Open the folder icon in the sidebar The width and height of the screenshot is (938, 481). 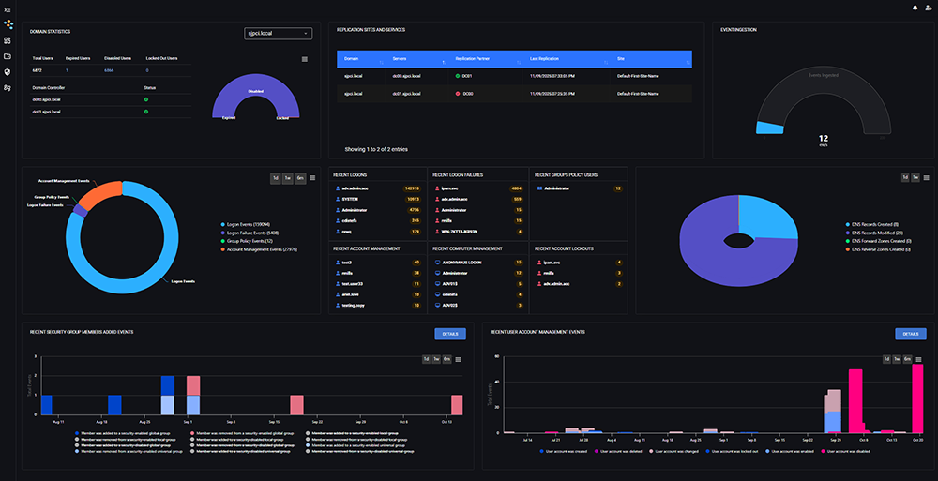pyautogui.click(x=8, y=56)
